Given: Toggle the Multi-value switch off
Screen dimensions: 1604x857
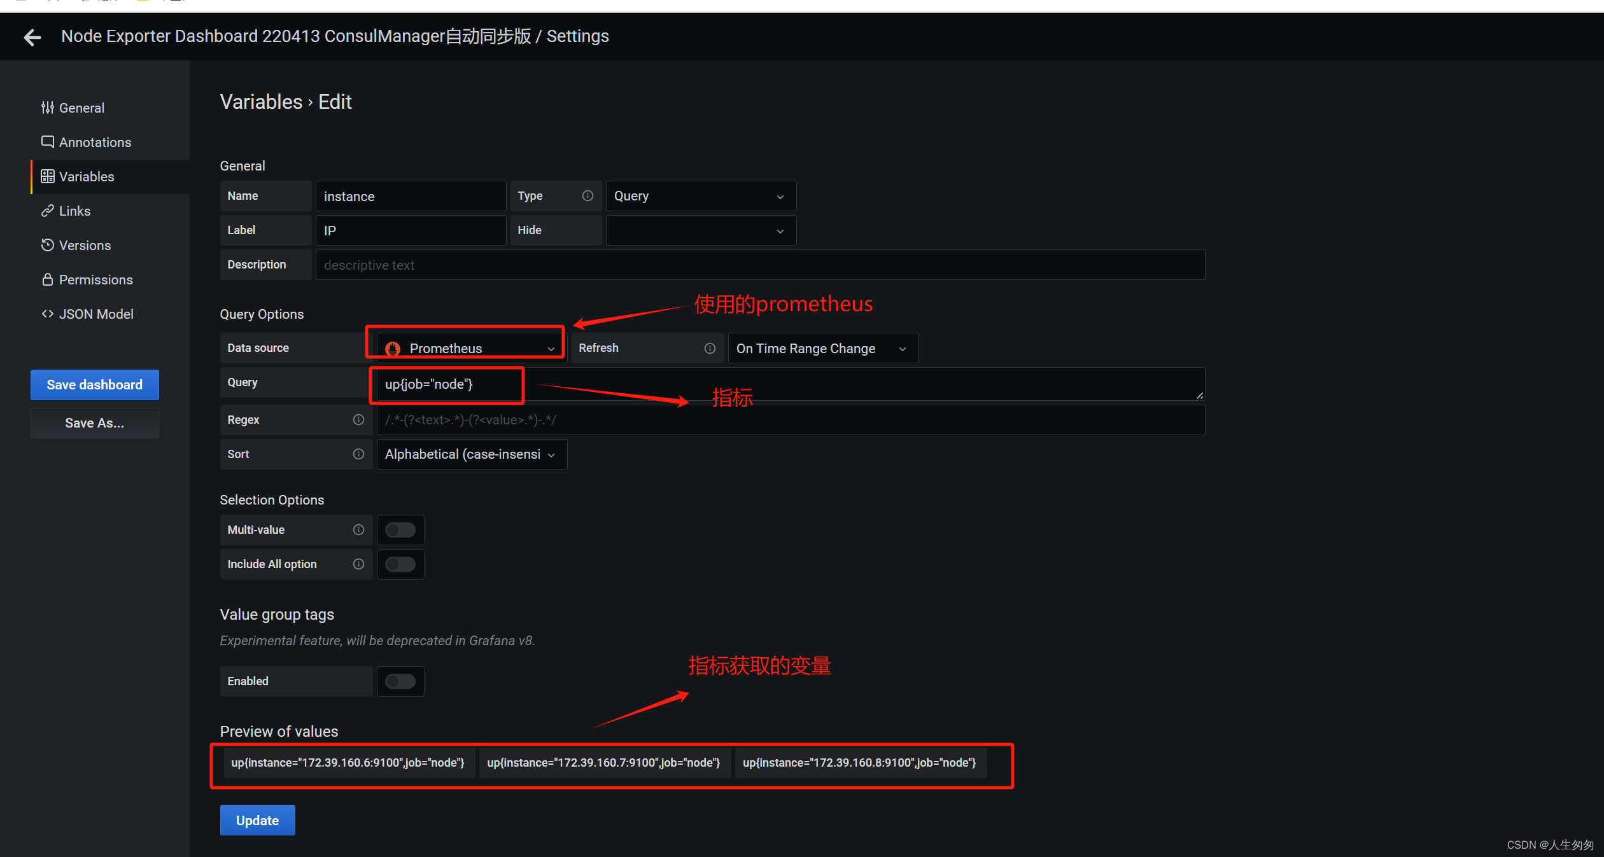Looking at the screenshot, I should (400, 531).
